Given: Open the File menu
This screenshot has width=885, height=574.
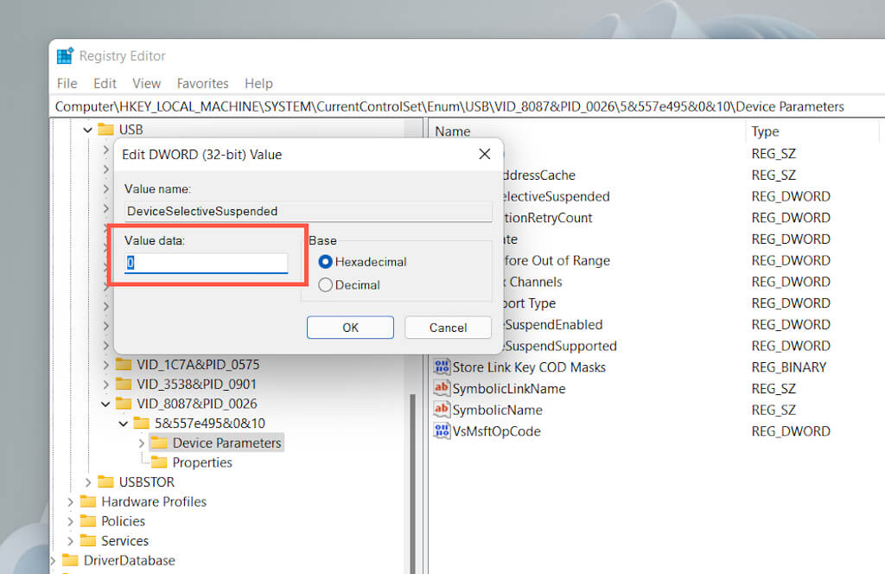Looking at the screenshot, I should pos(67,84).
